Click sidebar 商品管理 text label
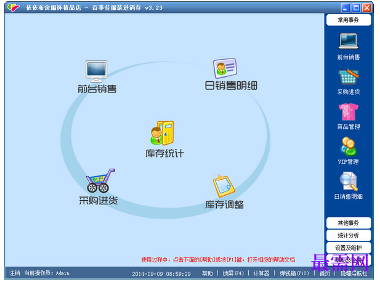Screen dimensions: 380x282 click(349, 127)
